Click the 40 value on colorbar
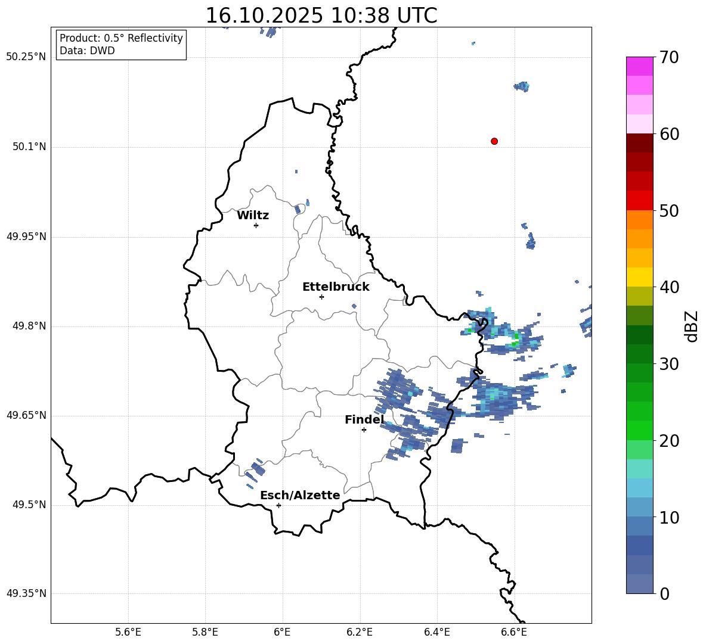This screenshot has height=644, width=706. pos(669,287)
